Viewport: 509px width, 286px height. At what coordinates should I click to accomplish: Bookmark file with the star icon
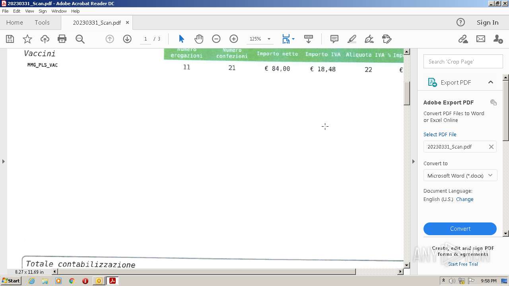pos(27,39)
